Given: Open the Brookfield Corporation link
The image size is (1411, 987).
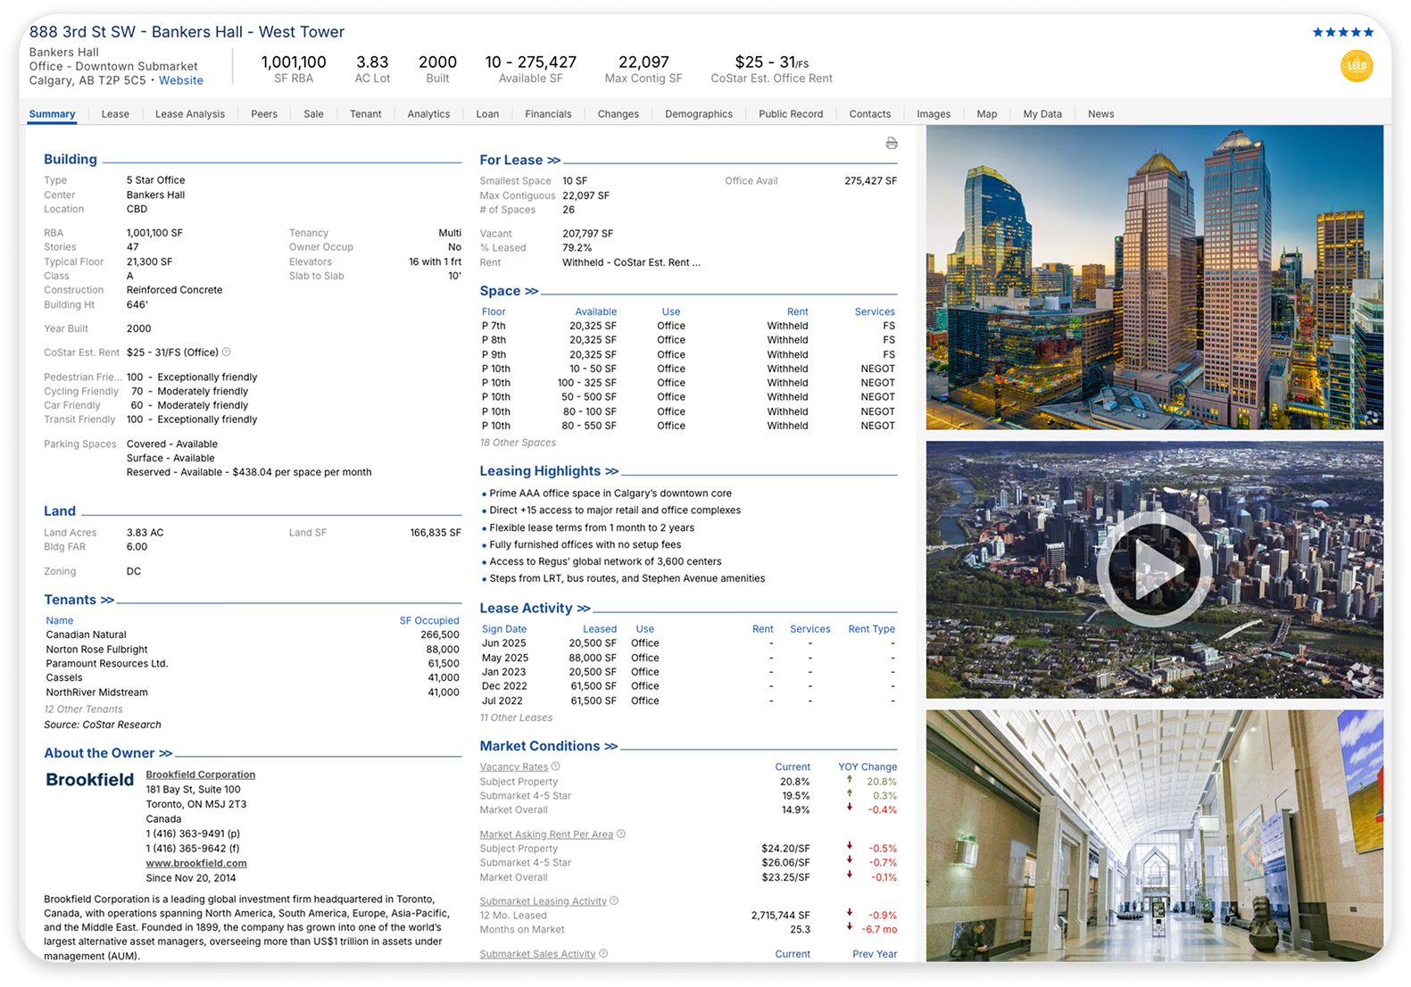Looking at the screenshot, I should (x=201, y=775).
